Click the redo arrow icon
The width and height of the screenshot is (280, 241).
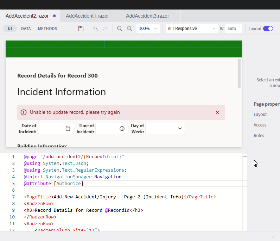pos(105,29)
